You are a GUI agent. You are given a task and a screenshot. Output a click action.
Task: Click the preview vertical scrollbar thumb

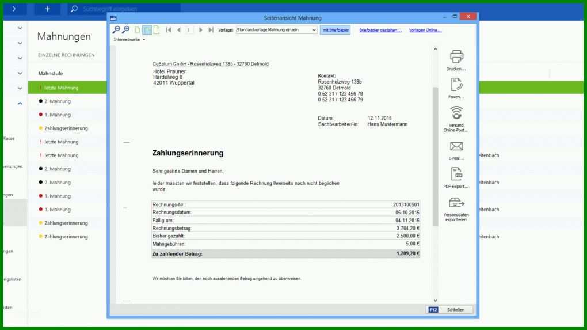click(436, 157)
